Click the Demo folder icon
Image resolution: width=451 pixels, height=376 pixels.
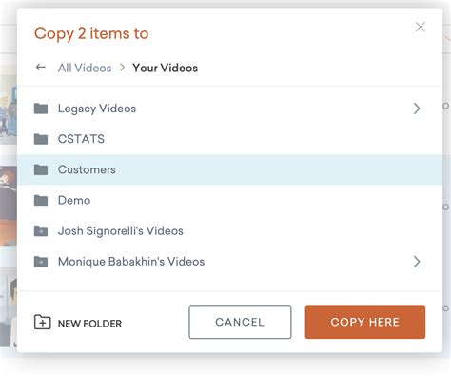click(41, 200)
